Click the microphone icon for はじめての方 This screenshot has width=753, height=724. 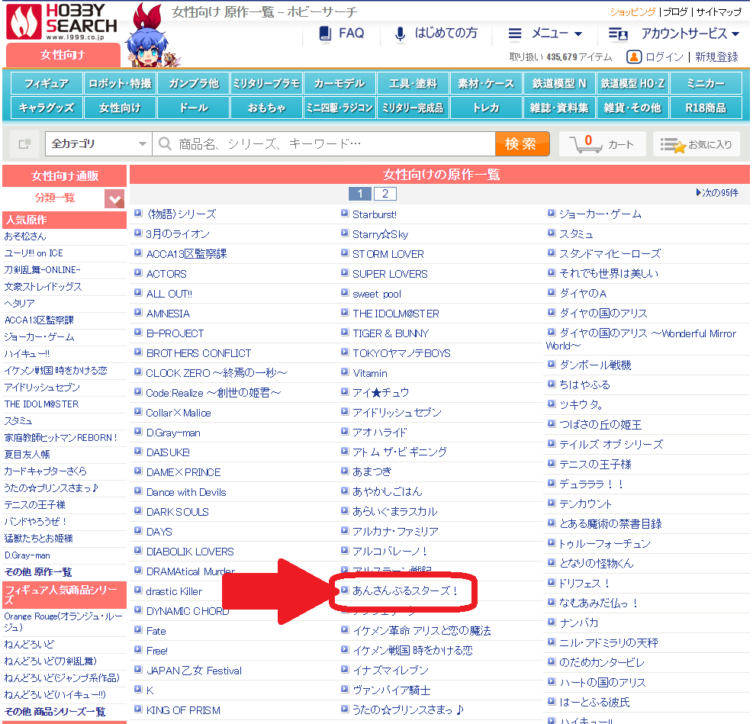point(400,34)
